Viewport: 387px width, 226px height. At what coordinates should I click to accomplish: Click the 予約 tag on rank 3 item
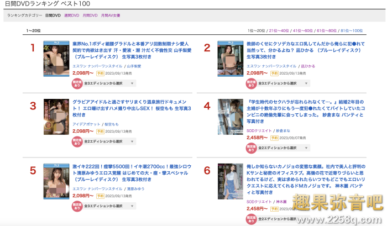coord(100,132)
